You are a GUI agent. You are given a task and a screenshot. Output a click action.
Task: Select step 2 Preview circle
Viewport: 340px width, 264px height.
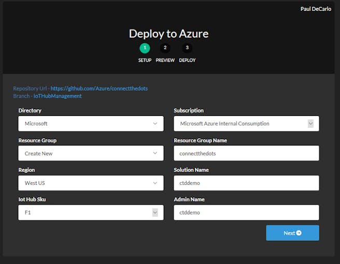tap(165, 48)
